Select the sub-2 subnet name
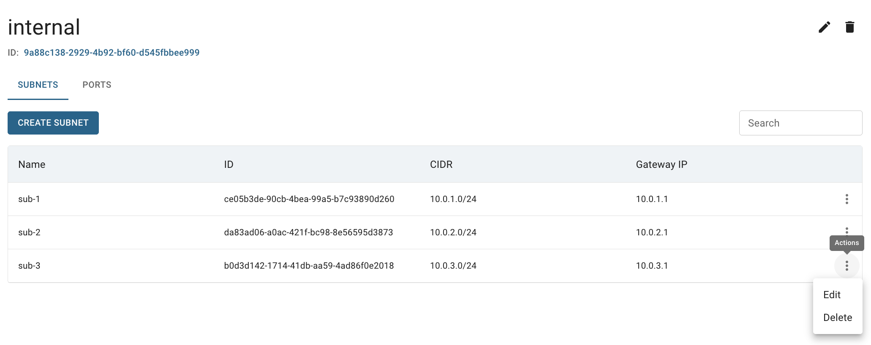 29,232
